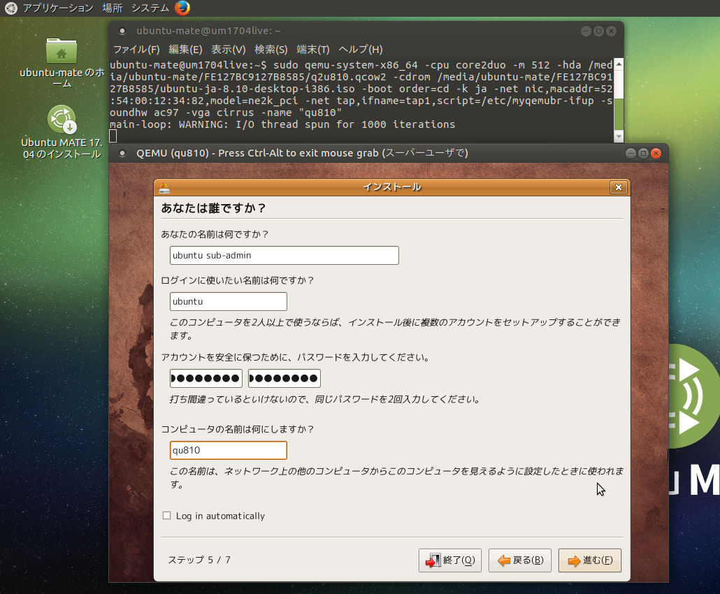Close the インストール dialog with X button

[618, 187]
